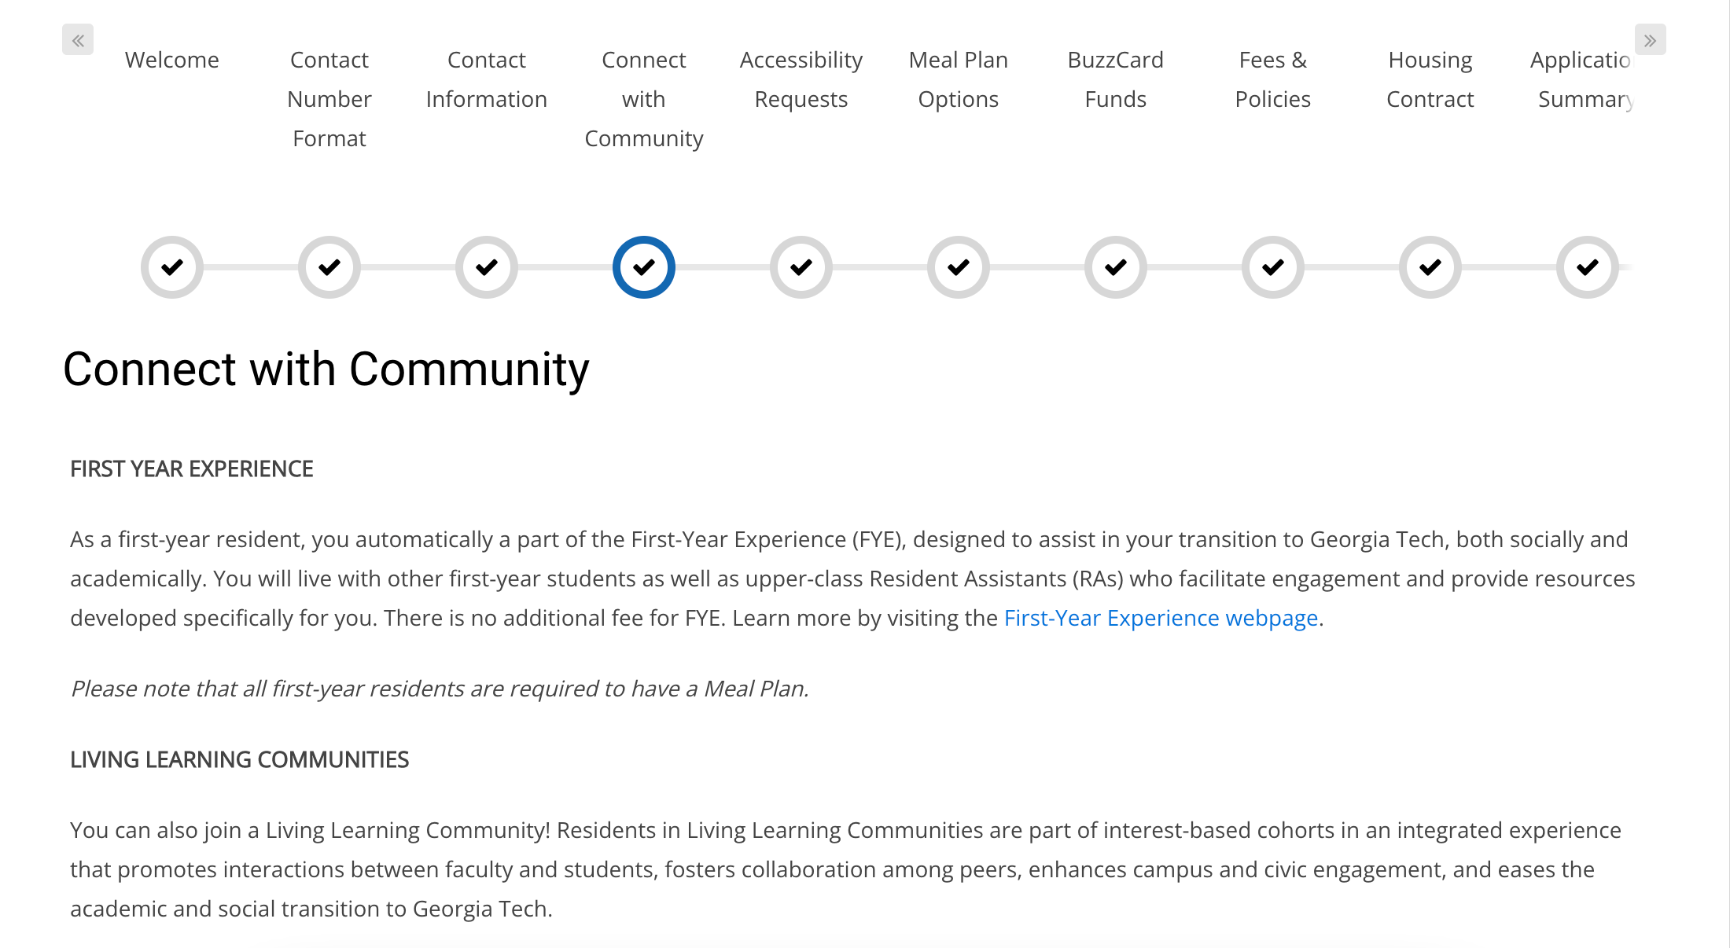This screenshot has width=1730, height=948.
Task: Select the Welcome step checkmark icon
Action: click(171, 266)
